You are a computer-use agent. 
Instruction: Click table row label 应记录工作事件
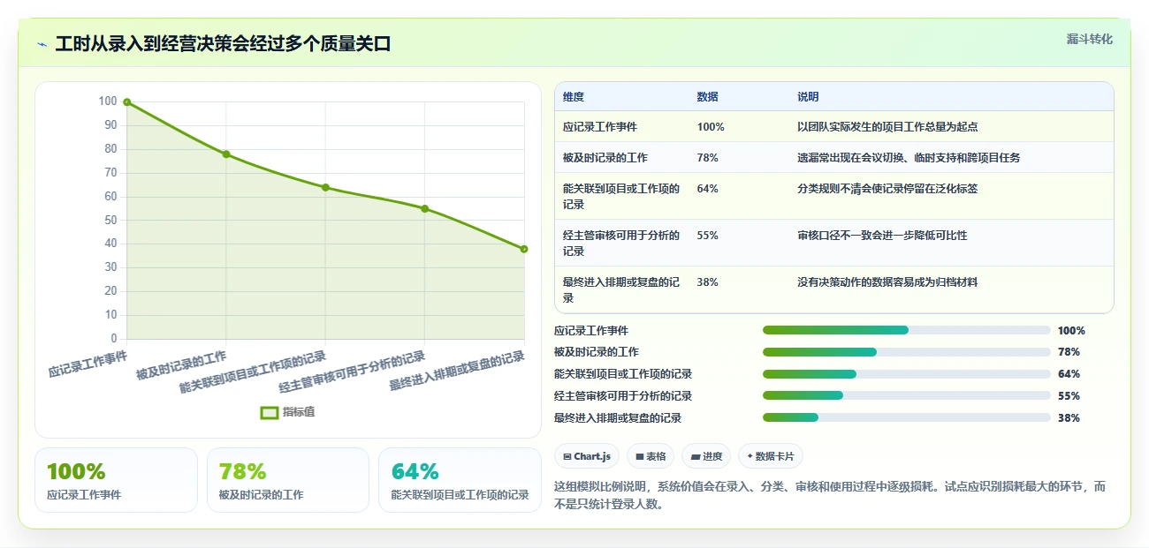600,127
